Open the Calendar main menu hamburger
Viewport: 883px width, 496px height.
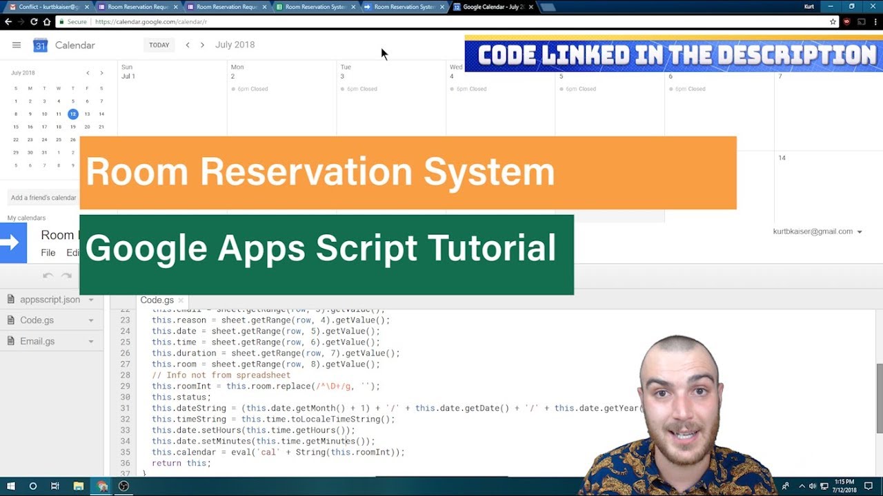click(x=17, y=45)
